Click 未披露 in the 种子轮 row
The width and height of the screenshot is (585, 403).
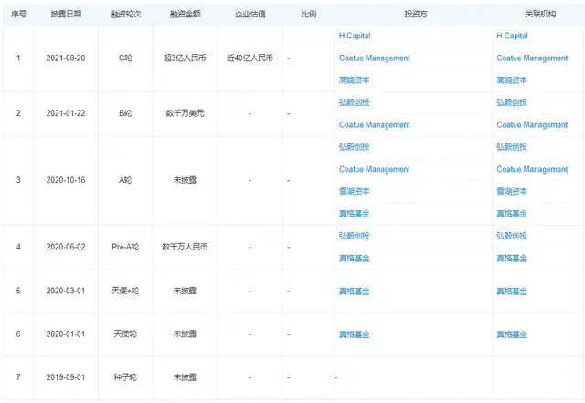[185, 377]
